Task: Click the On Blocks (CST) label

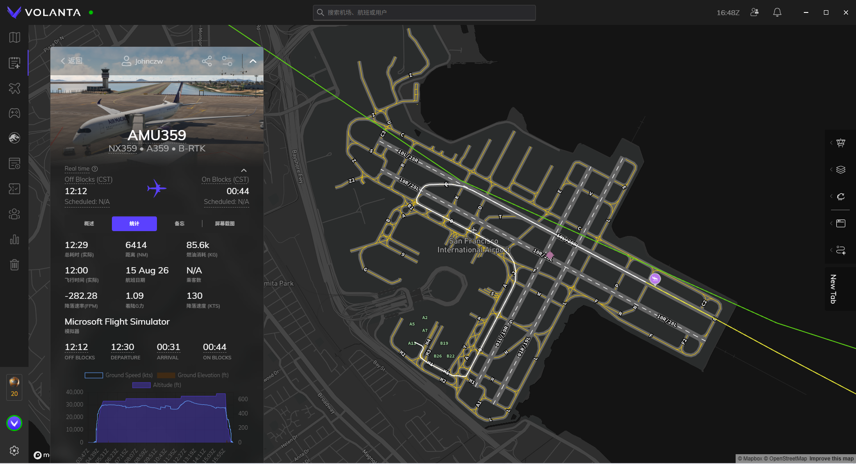Action: (x=225, y=179)
